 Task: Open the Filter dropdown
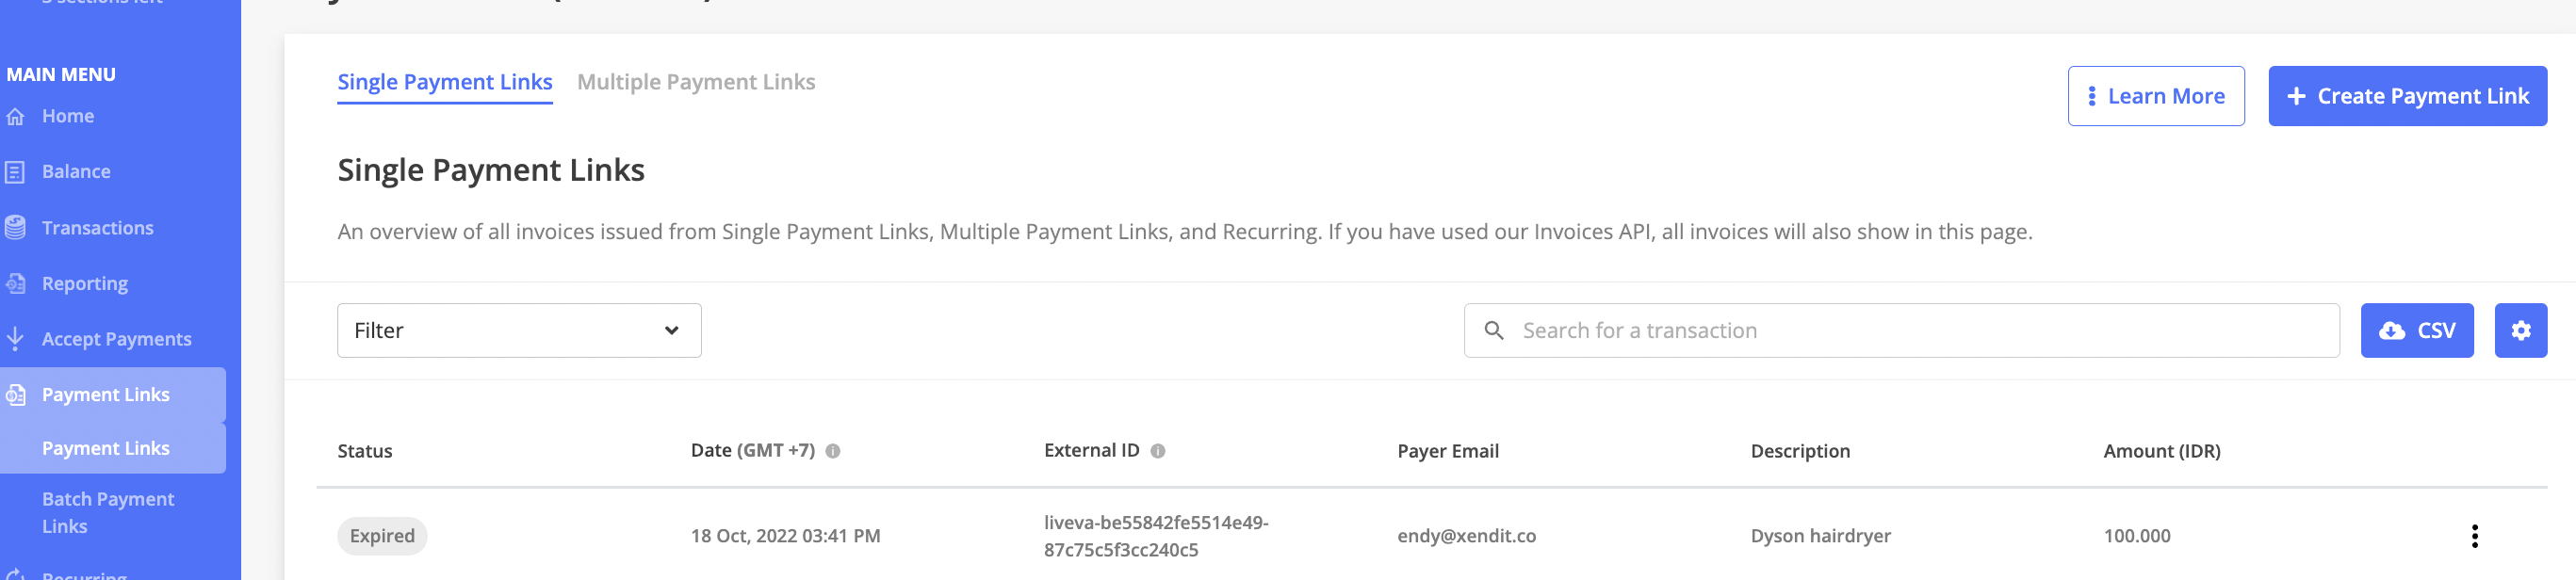tap(518, 331)
